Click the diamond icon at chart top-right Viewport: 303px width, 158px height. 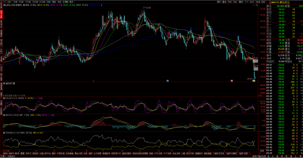pos(254,5)
